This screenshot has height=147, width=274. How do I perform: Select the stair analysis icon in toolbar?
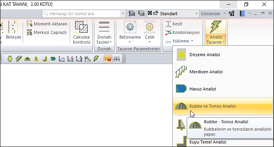pos(19,59)
